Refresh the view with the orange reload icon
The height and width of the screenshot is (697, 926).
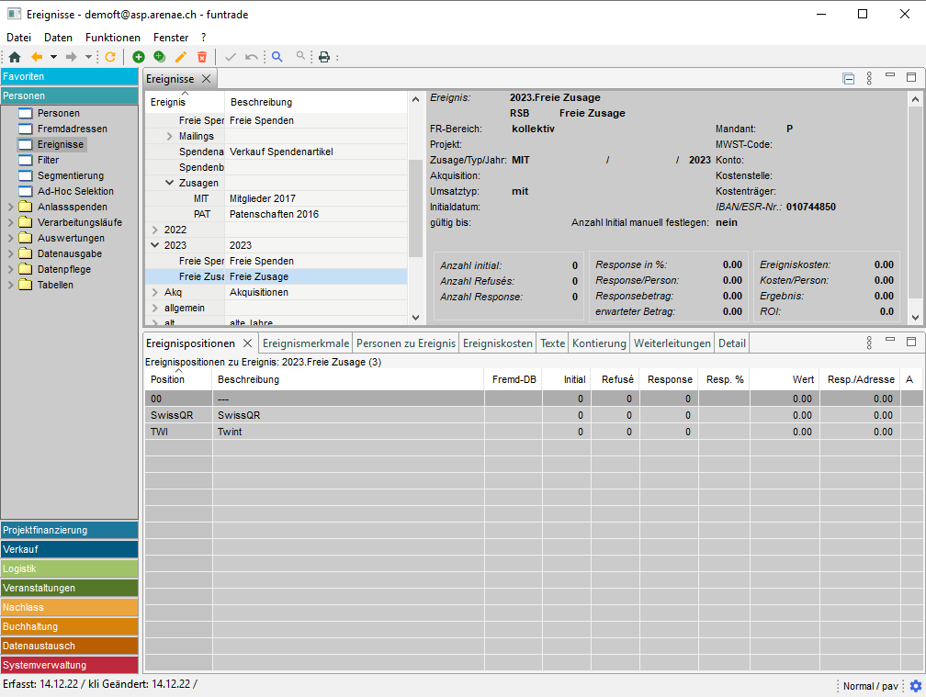click(x=110, y=57)
